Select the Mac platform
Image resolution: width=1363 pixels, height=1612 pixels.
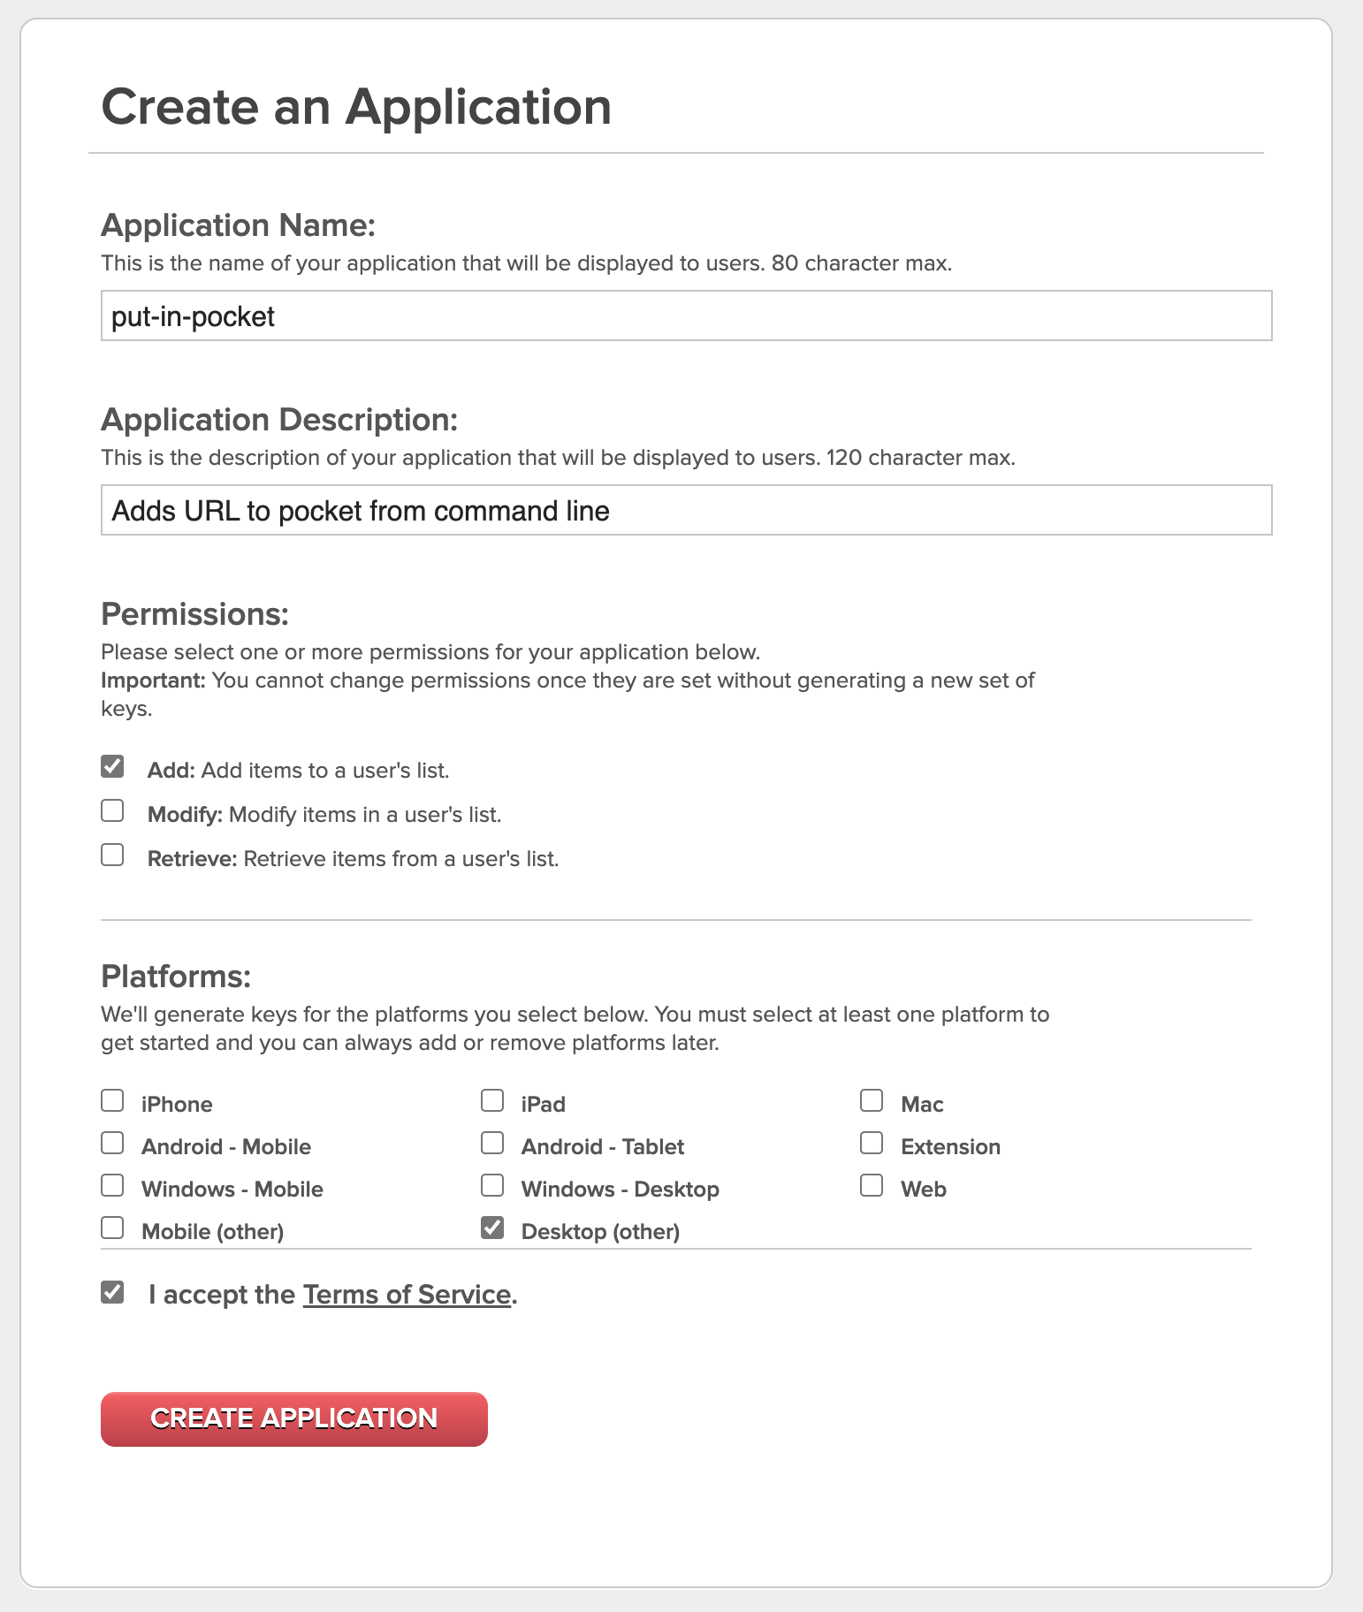pos(871,1099)
